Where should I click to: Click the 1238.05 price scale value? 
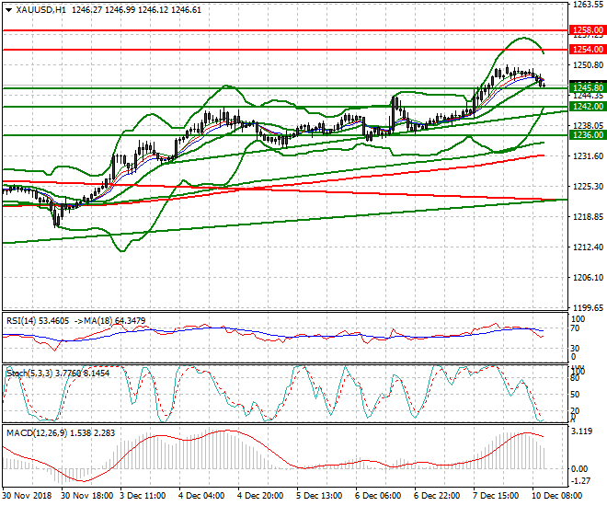coord(588,125)
